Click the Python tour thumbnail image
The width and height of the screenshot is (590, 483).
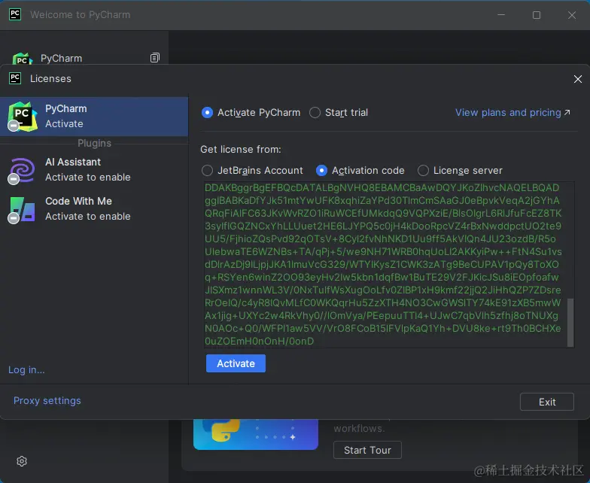coord(256,434)
